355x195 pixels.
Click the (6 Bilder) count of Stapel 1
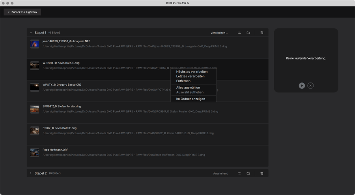click(x=54, y=33)
